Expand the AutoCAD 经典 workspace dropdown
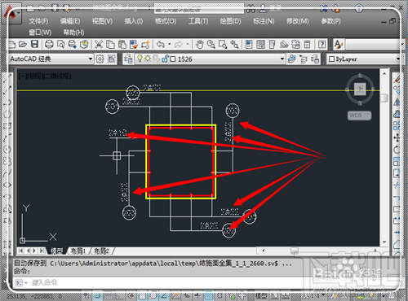408x301 pixels. (91, 59)
